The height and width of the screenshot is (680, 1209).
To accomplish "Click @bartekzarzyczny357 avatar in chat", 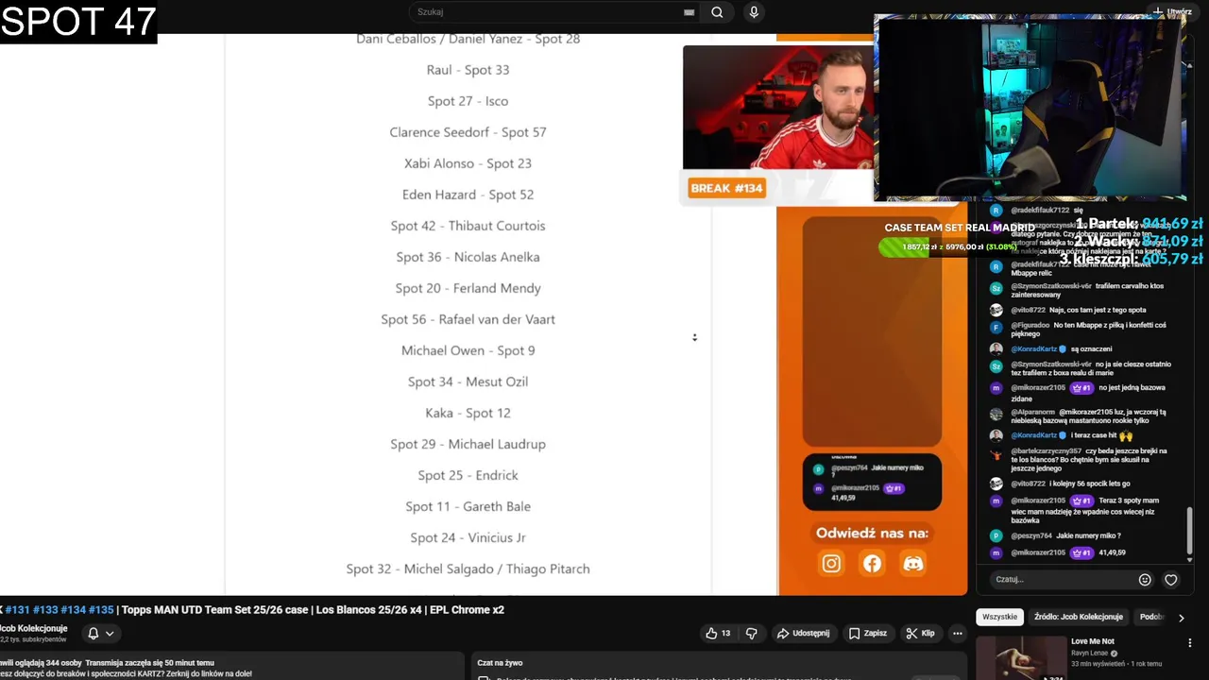I will [996, 454].
